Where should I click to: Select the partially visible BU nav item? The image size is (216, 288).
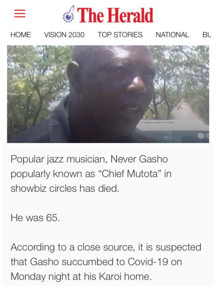click(x=207, y=35)
